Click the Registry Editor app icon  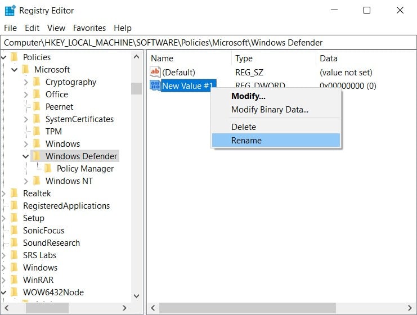click(x=10, y=10)
